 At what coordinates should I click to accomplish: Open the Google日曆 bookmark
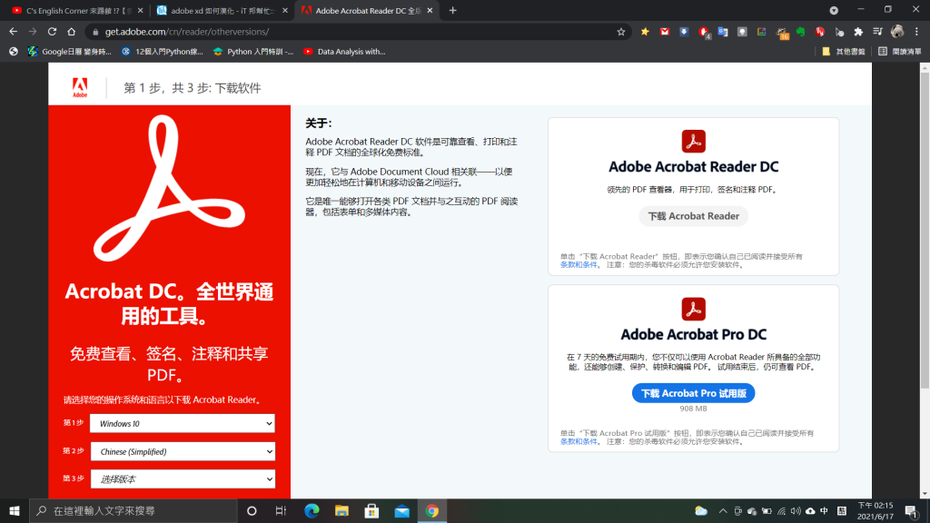pos(69,52)
